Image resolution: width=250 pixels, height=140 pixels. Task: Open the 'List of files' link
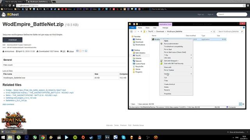(x=7, y=71)
